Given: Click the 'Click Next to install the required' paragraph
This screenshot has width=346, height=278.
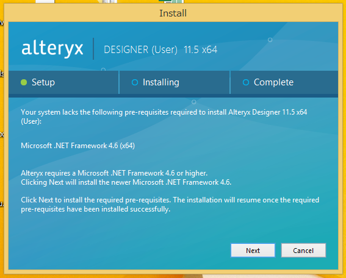Looking at the screenshot, I should click(170, 204).
